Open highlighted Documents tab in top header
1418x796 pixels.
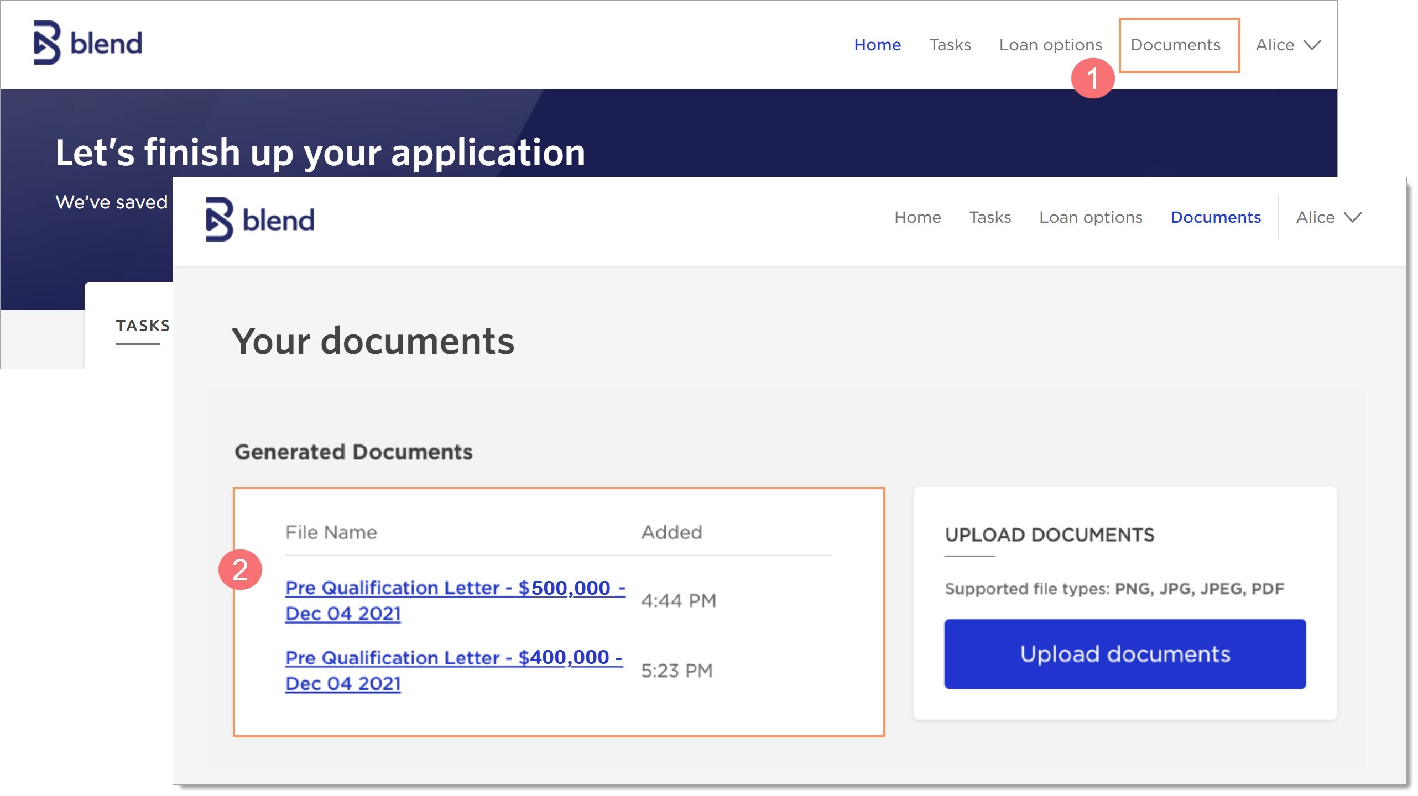click(1175, 45)
